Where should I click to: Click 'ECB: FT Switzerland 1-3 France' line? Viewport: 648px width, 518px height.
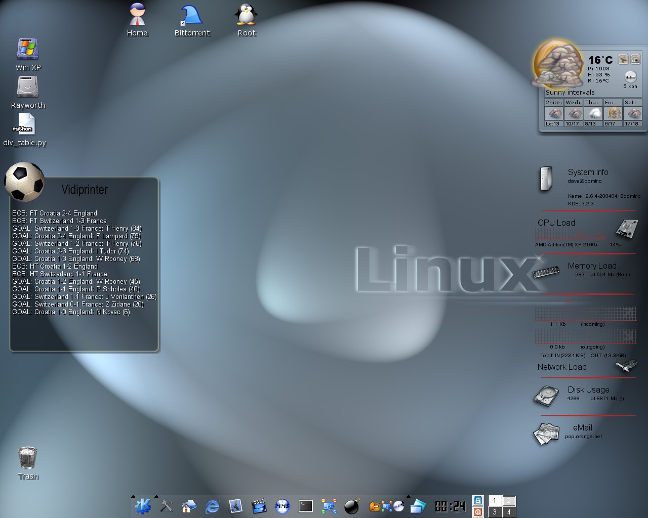pos(59,221)
